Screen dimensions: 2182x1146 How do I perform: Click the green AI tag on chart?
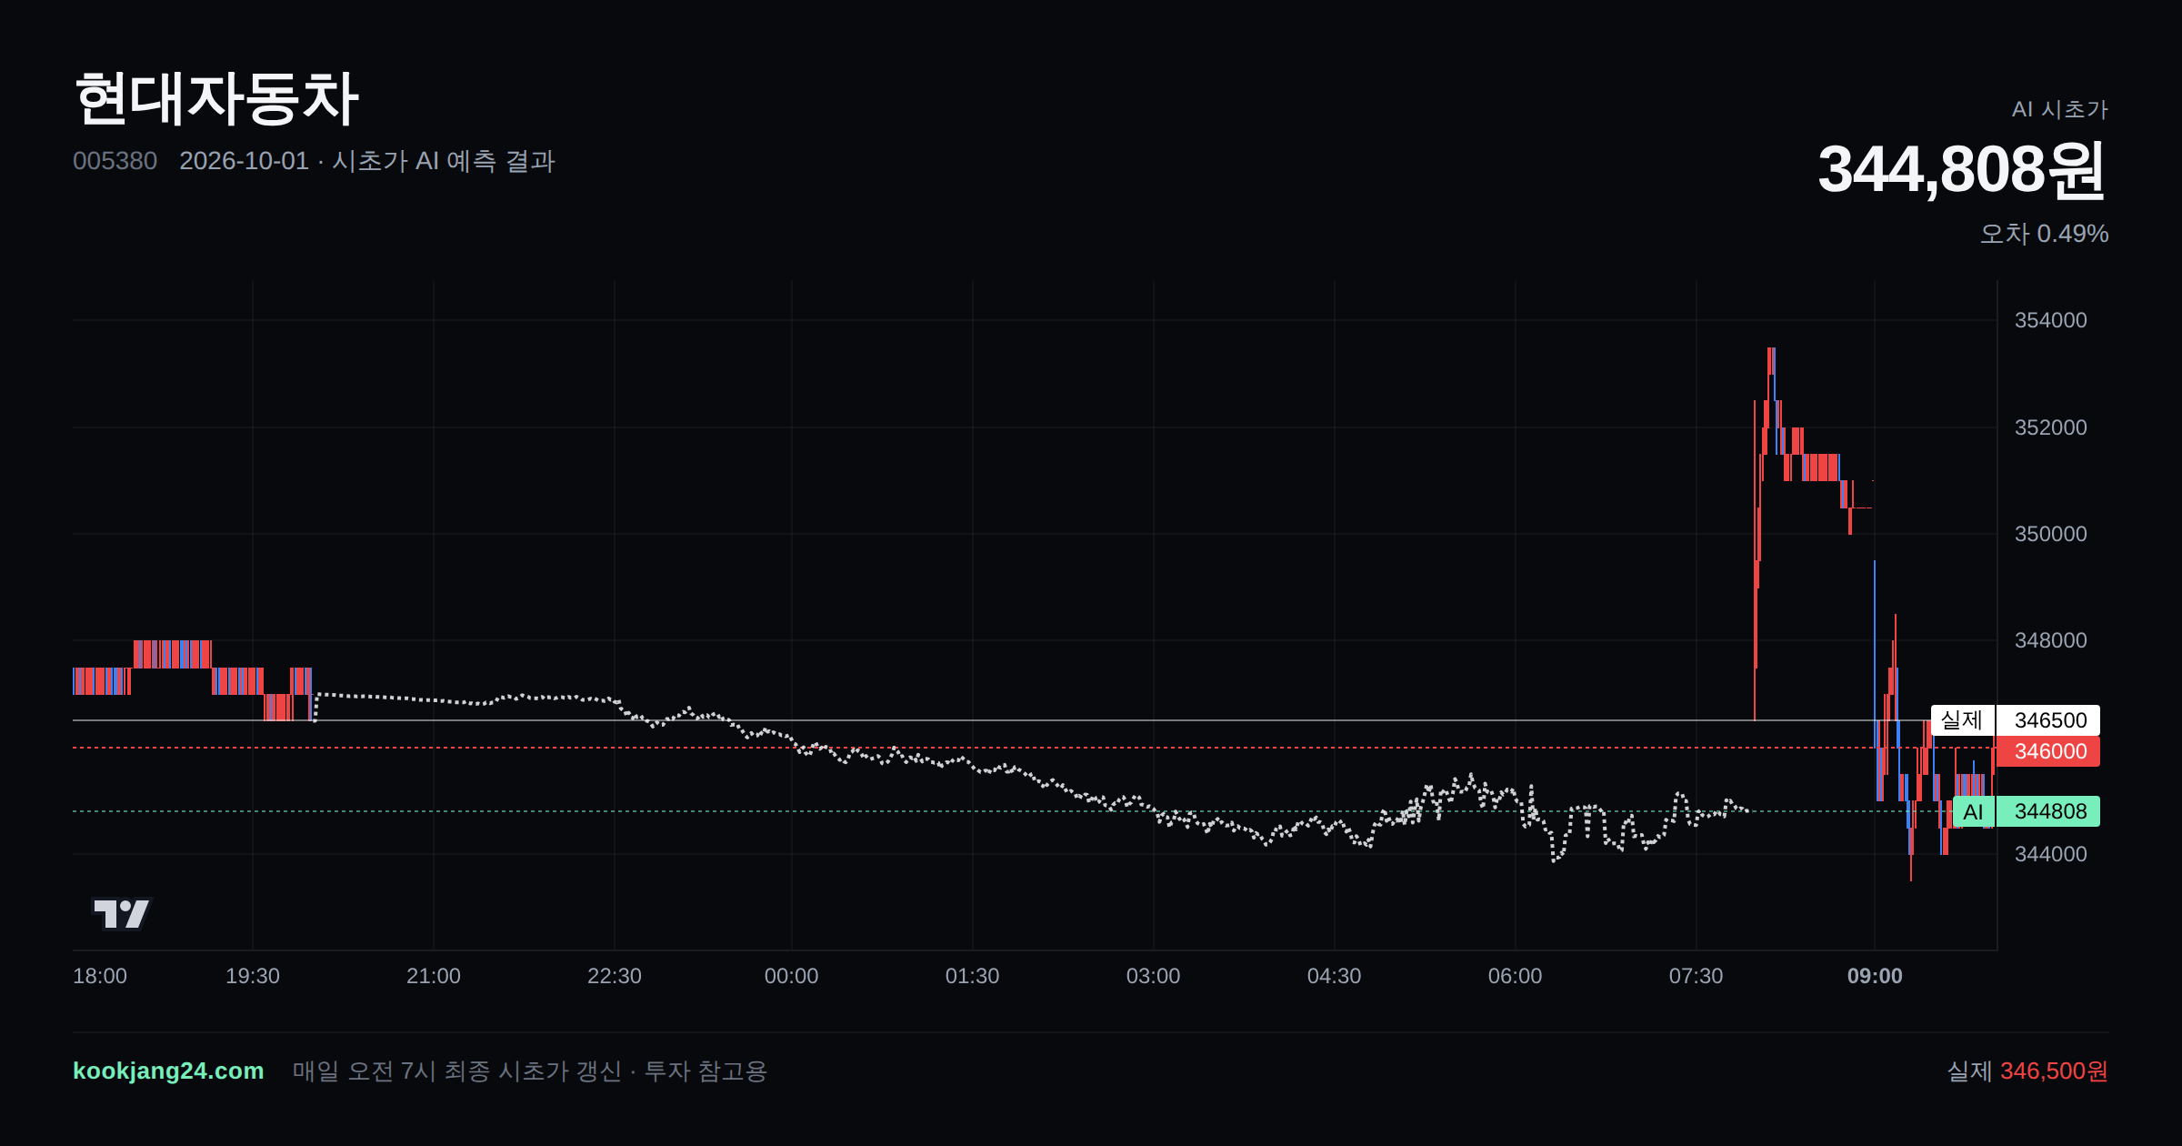point(1973,811)
